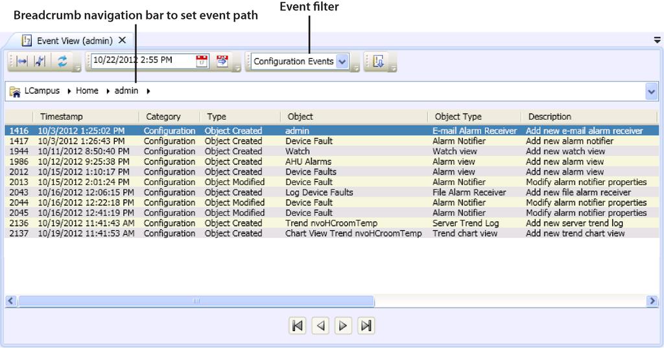Click the LCampus folder home icon
The image size is (664, 348).
click(15, 92)
